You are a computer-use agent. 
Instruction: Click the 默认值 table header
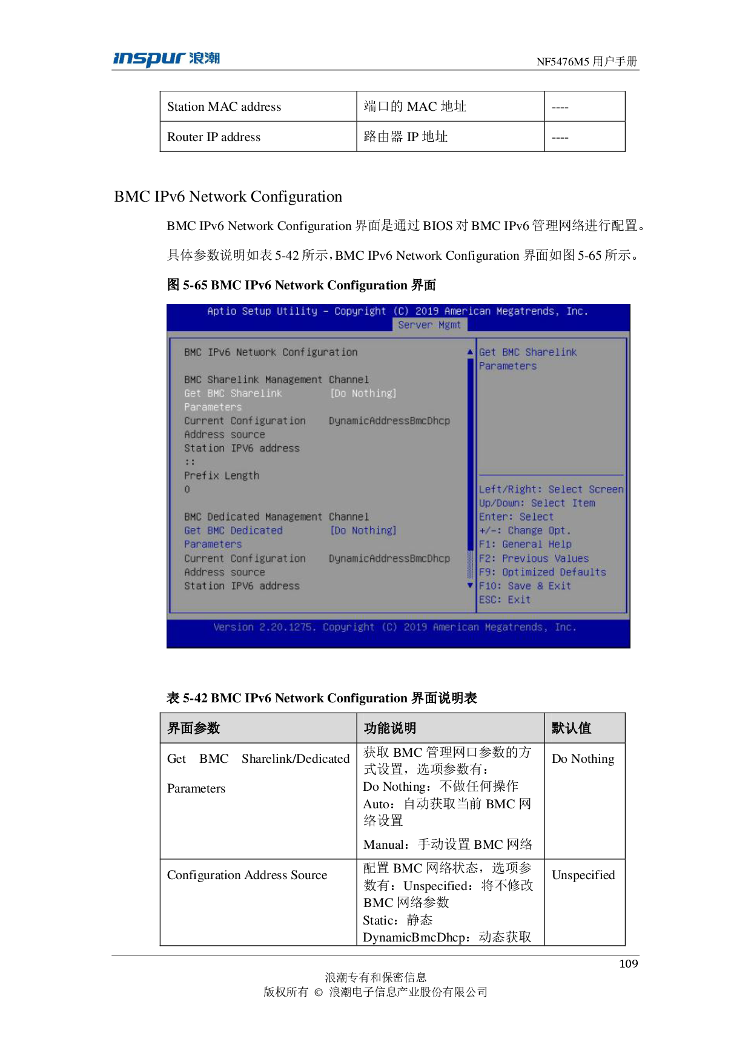(571, 728)
